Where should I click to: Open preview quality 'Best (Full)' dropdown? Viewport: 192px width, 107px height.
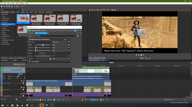pyautogui.click(x=103, y=10)
